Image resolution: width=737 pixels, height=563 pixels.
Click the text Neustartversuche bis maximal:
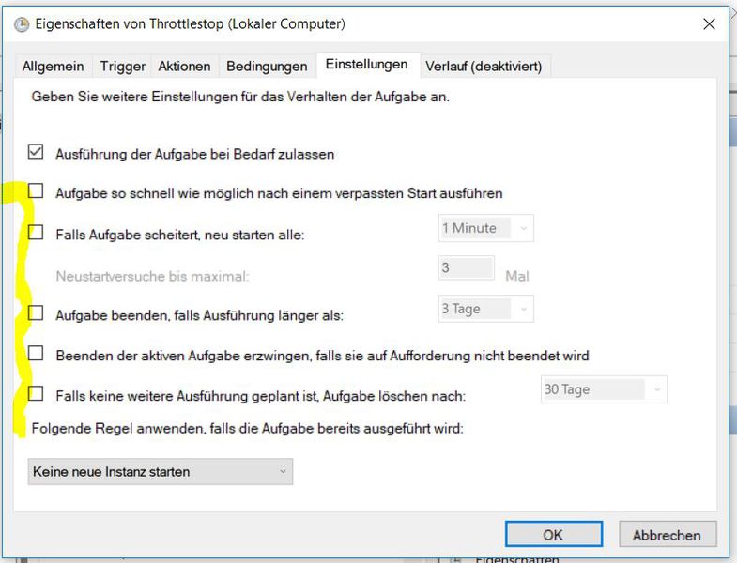[x=152, y=276]
